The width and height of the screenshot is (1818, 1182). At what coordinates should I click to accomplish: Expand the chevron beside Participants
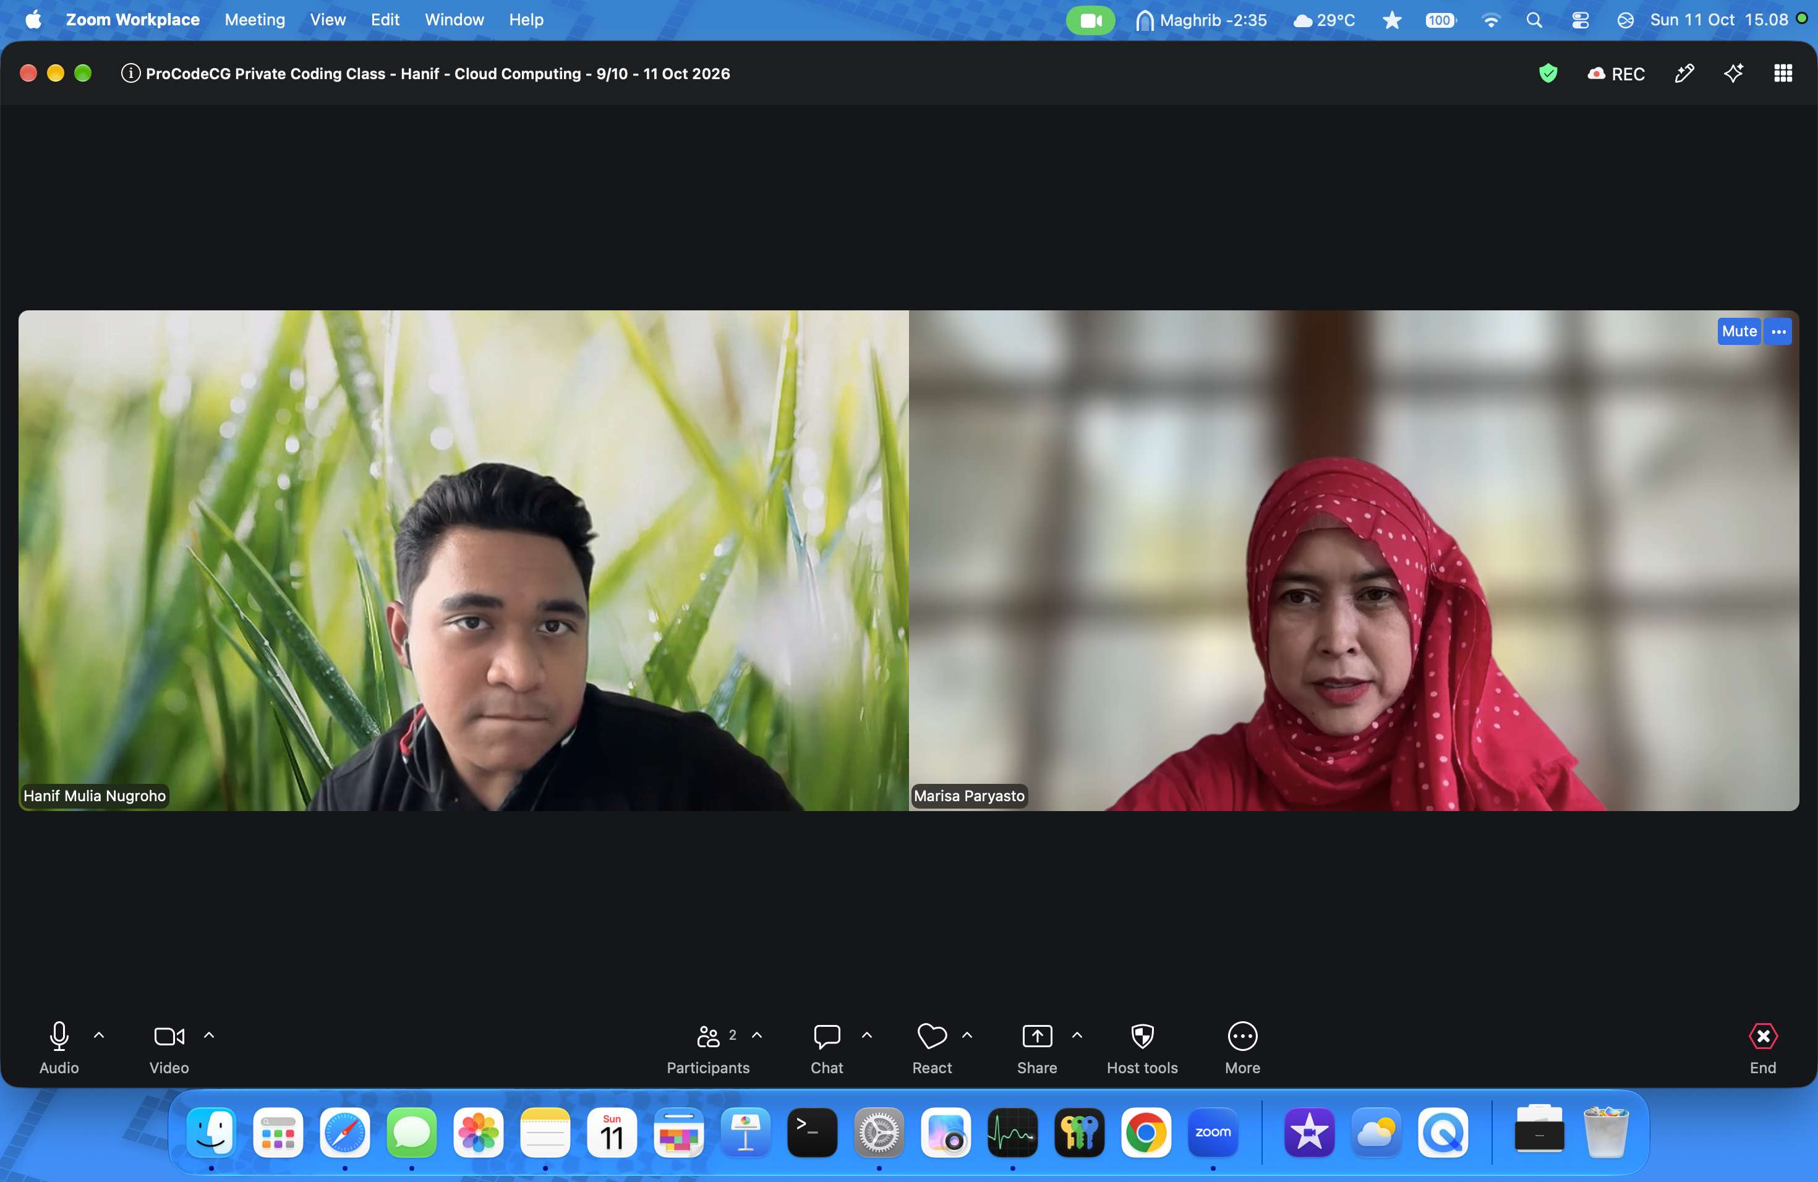tap(757, 1035)
